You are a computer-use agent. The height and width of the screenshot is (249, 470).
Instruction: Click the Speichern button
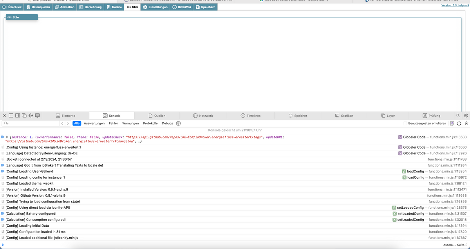(206, 7)
